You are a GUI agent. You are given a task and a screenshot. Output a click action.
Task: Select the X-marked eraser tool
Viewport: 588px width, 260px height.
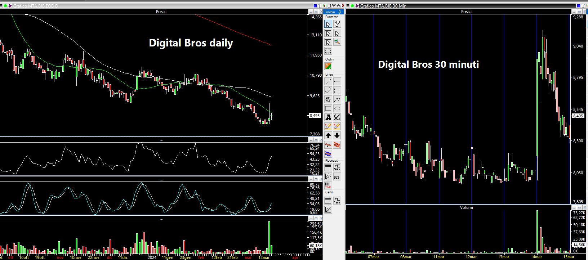coord(337,126)
